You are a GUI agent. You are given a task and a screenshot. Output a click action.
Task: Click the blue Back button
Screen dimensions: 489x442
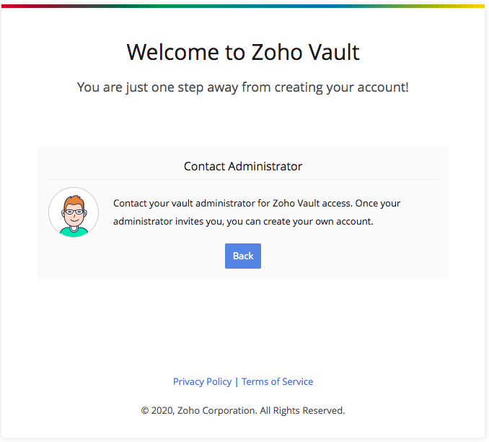242,256
